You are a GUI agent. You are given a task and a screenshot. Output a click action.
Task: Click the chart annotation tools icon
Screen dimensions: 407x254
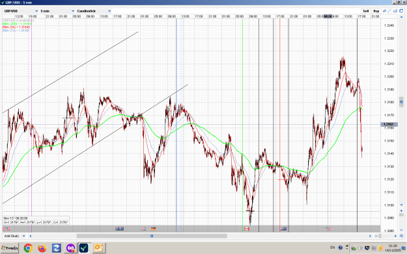tap(395, 11)
